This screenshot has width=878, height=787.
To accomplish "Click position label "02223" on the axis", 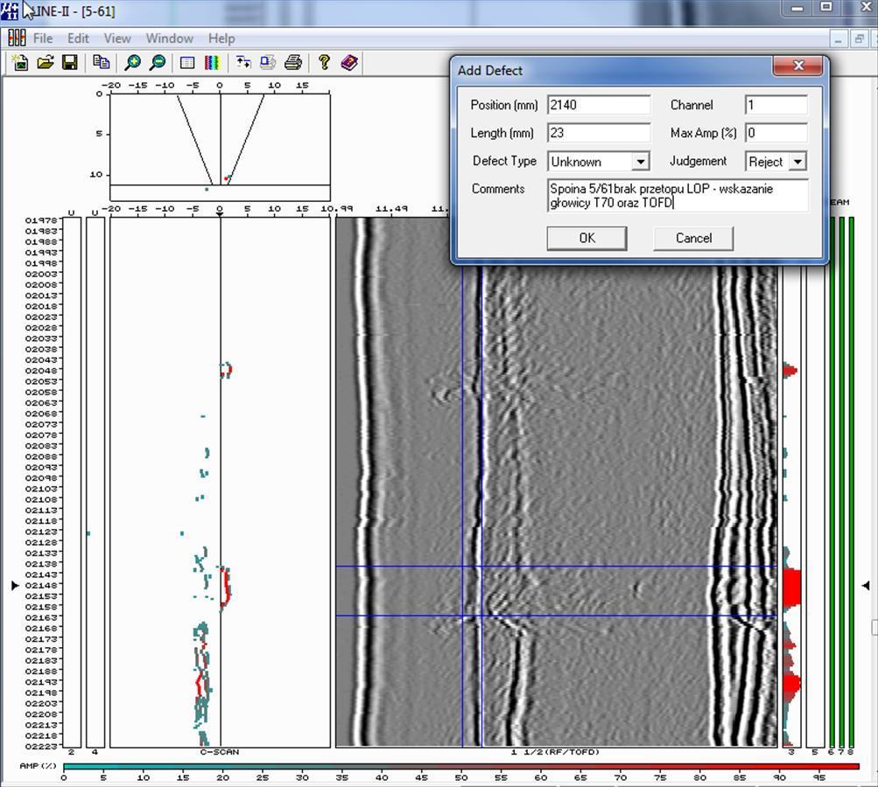I will tap(41, 747).
